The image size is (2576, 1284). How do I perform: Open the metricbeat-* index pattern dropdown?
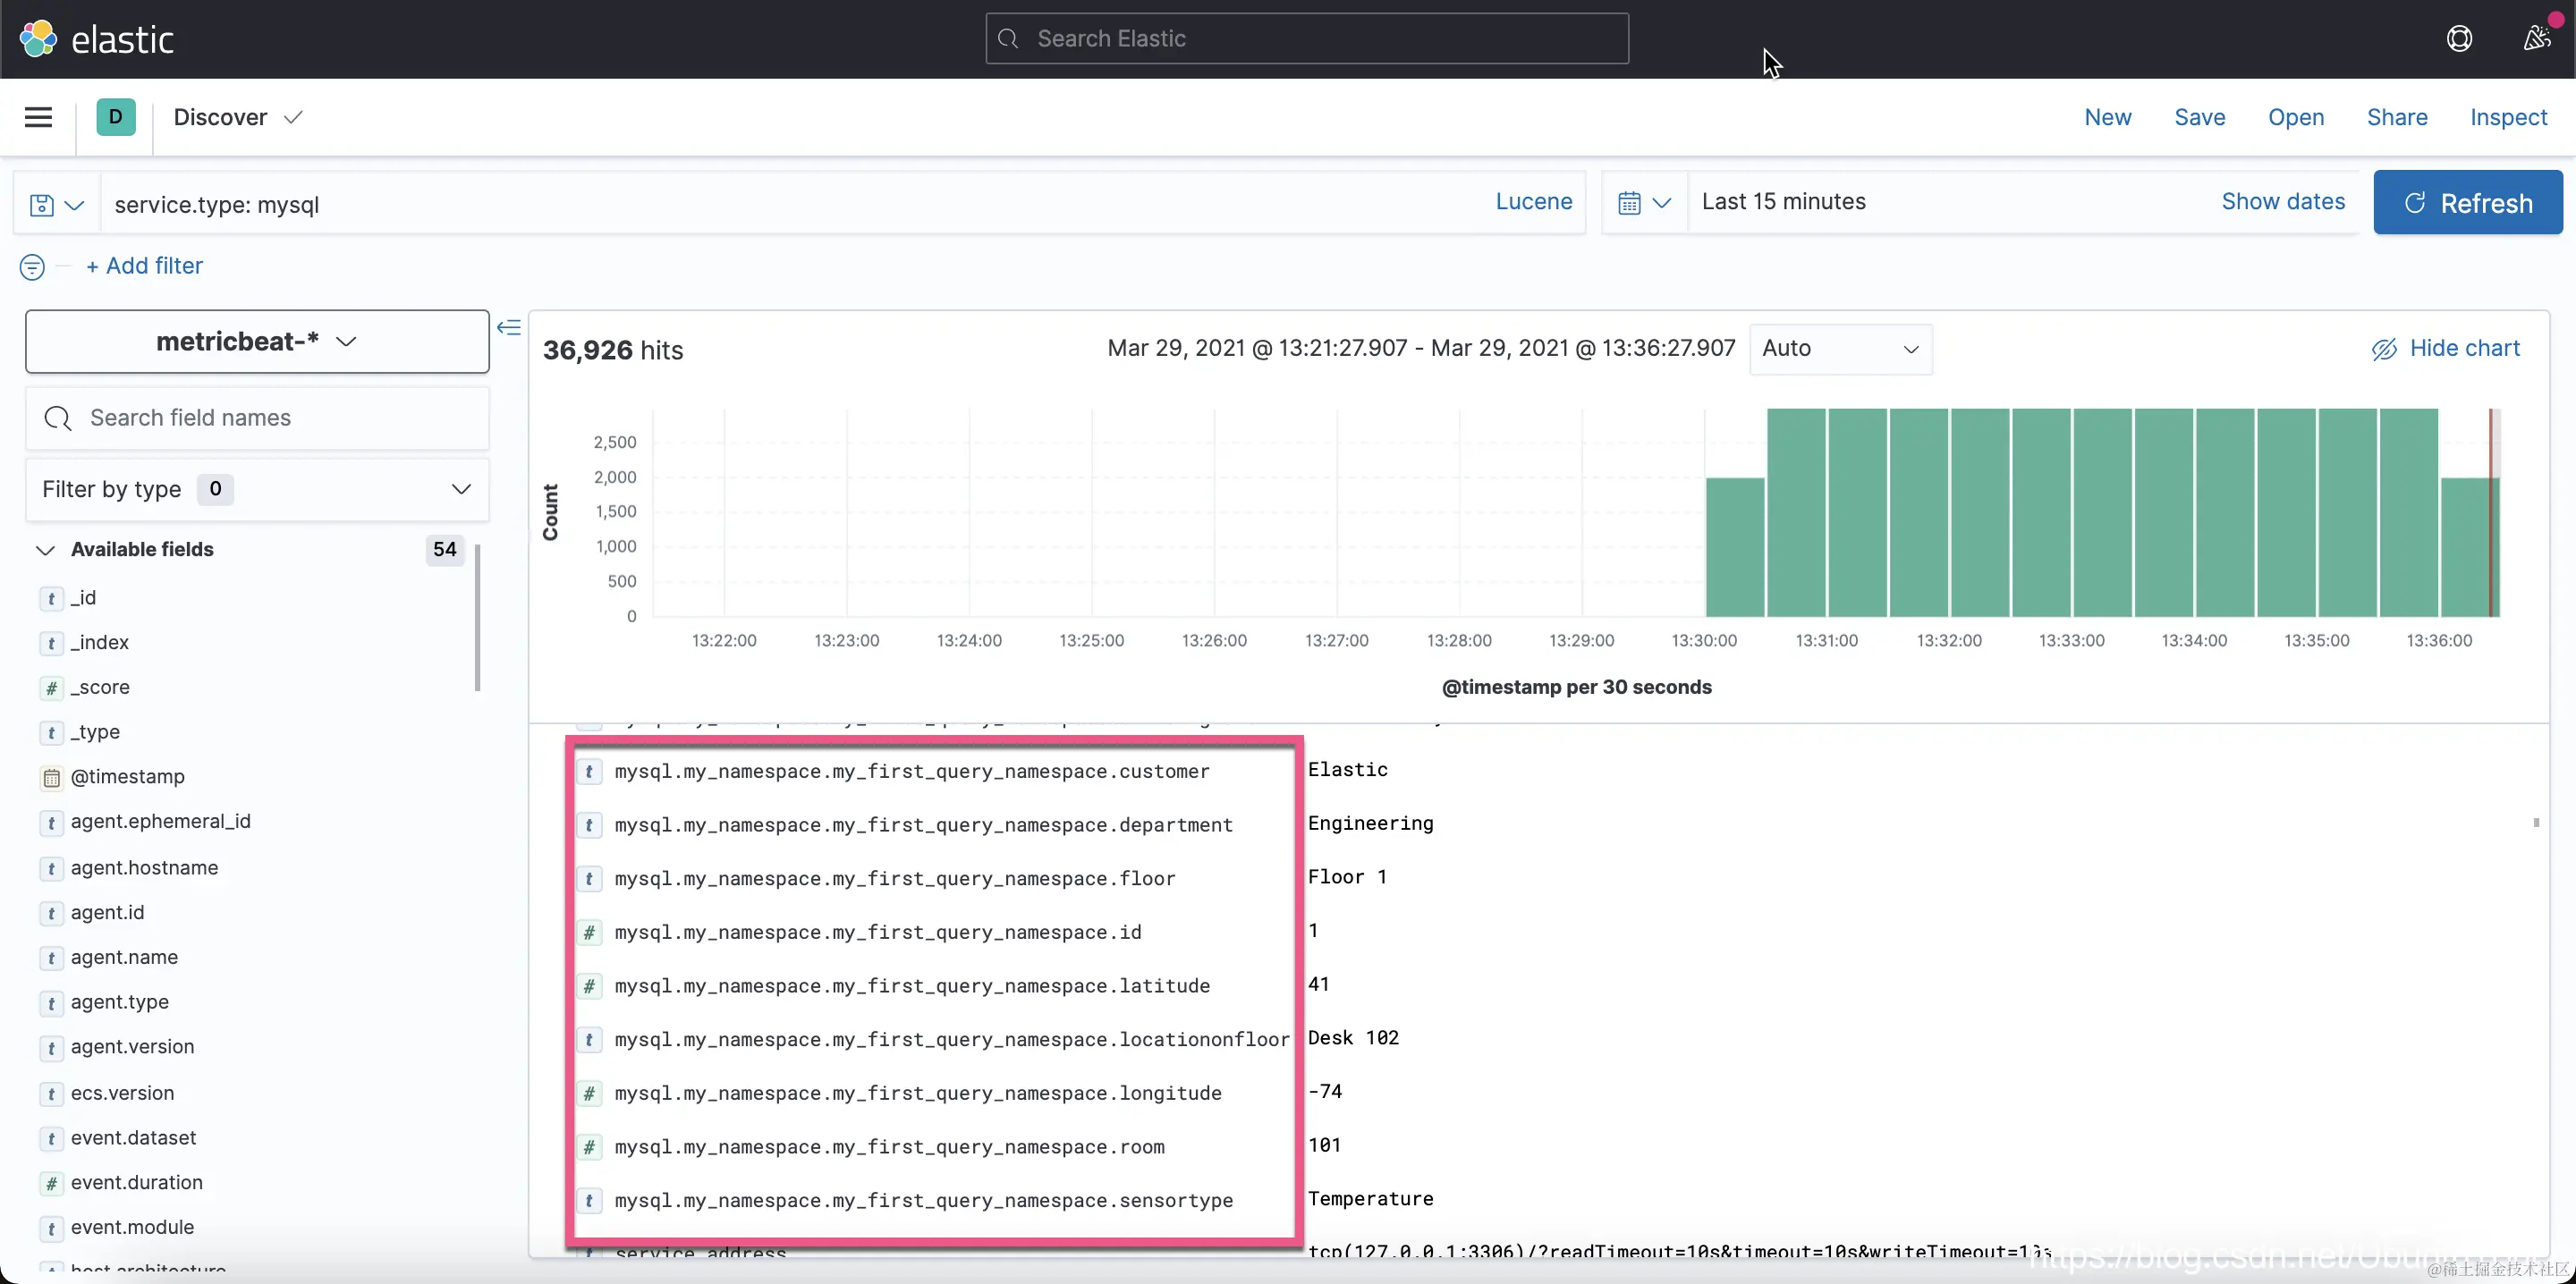[x=257, y=341]
